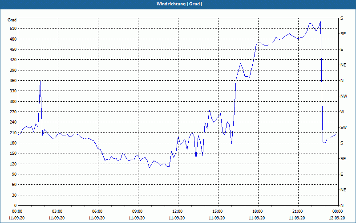Select the N compass label at 0 level

coord(342,205)
